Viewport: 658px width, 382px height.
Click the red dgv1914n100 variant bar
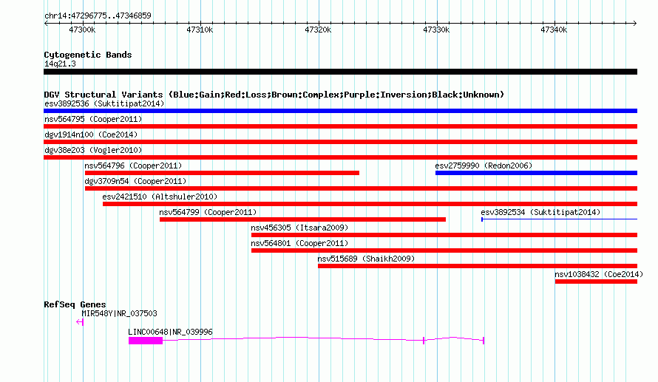click(340, 142)
